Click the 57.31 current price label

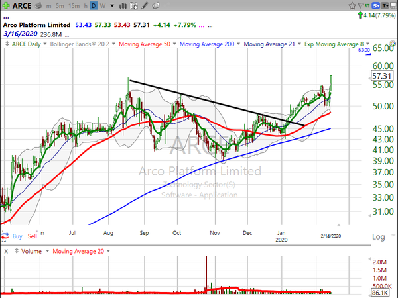click(x=381, y=75)
